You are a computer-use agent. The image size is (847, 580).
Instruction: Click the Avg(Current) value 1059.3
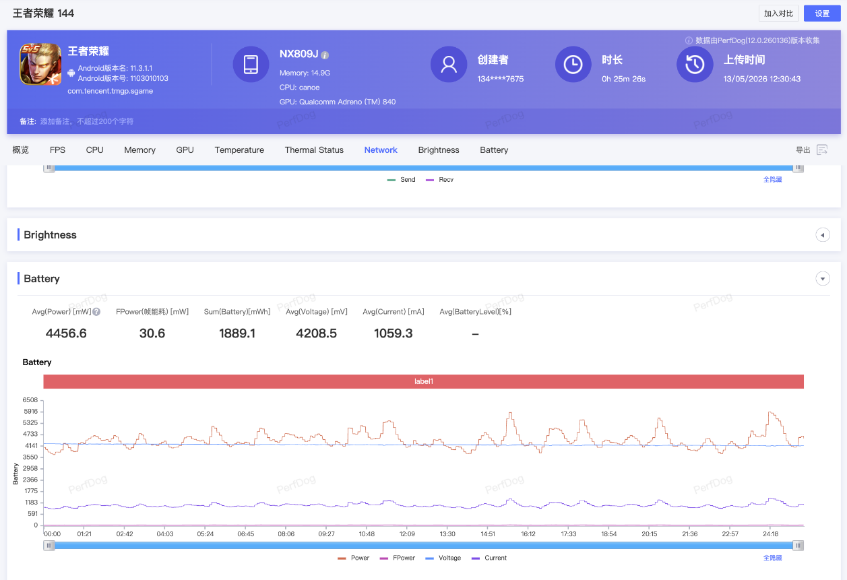(x=394, y=333)
